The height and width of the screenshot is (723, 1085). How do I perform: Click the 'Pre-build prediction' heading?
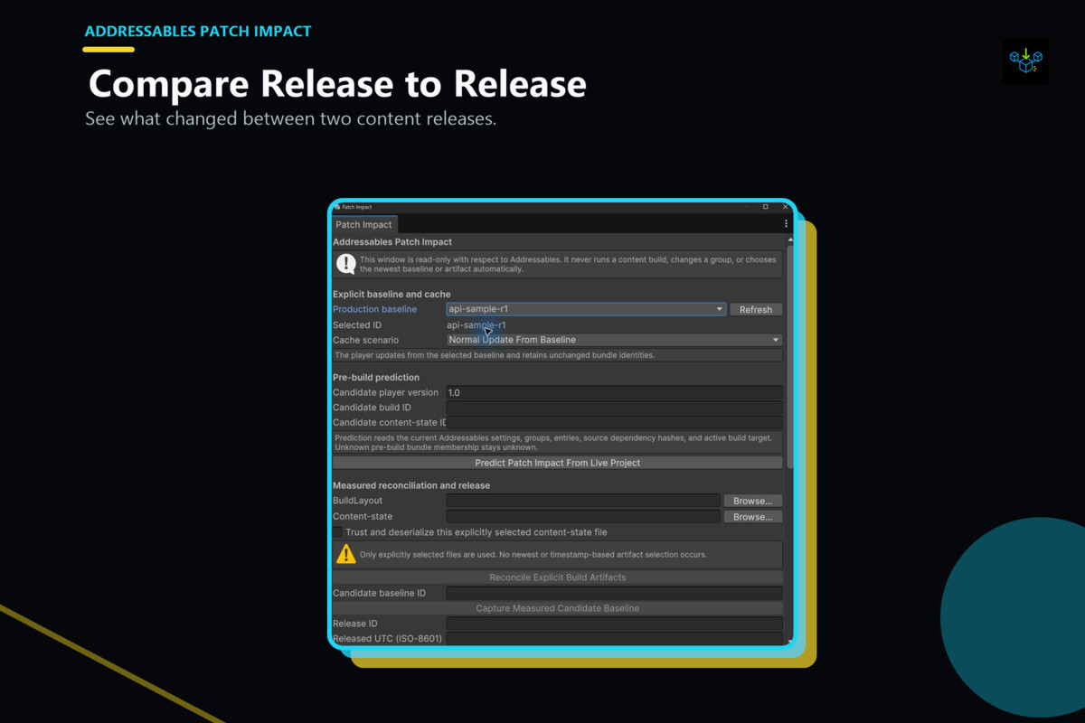point(376,377)
